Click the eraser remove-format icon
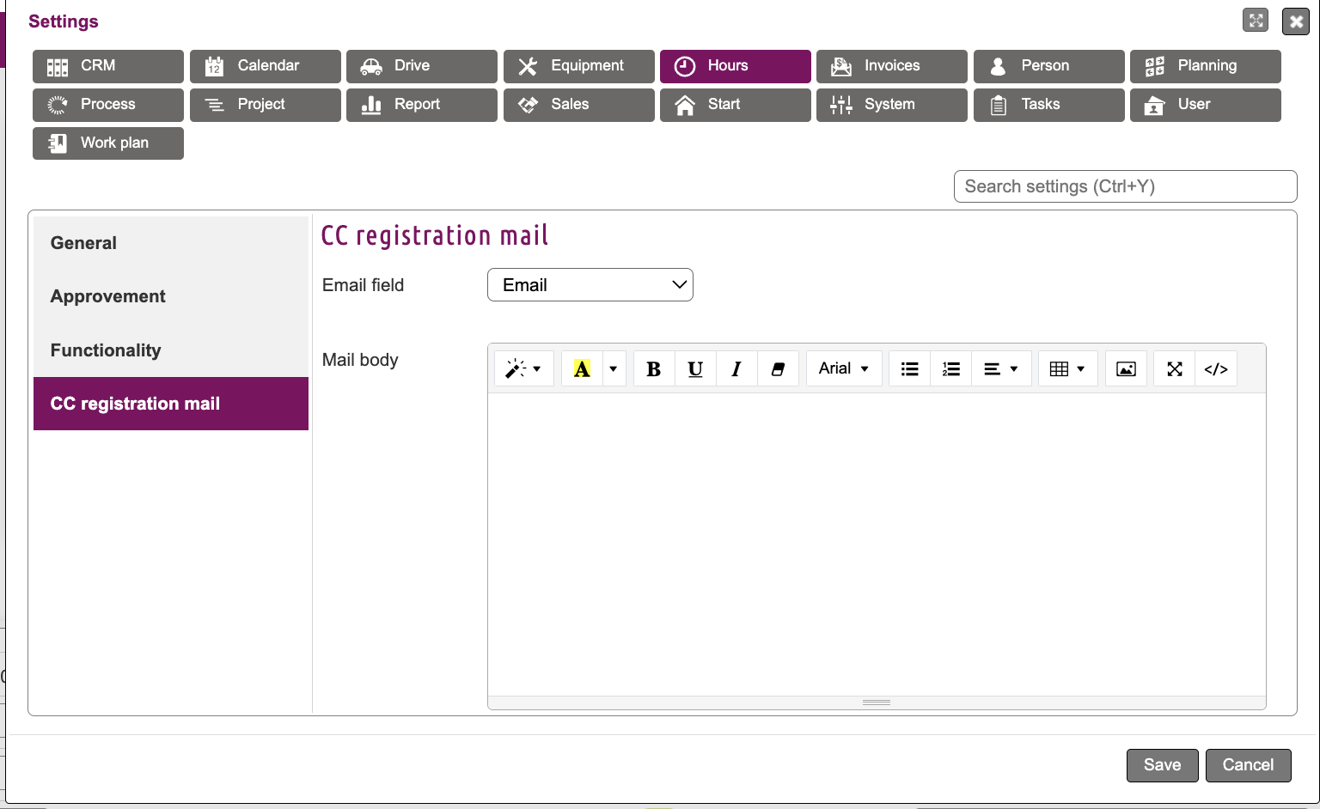This screenshot has width=1320, height=809. 778,369
